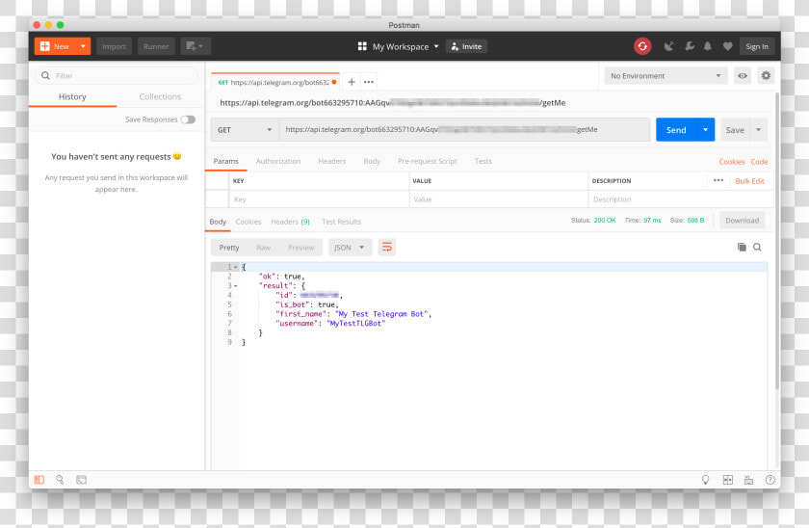Click the Download response button
Screen dimensions: 809x528
pyautogui.click(x=742, y=221)
